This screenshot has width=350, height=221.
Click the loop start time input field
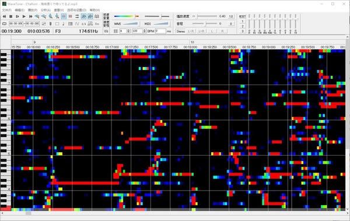pos(16,24)
